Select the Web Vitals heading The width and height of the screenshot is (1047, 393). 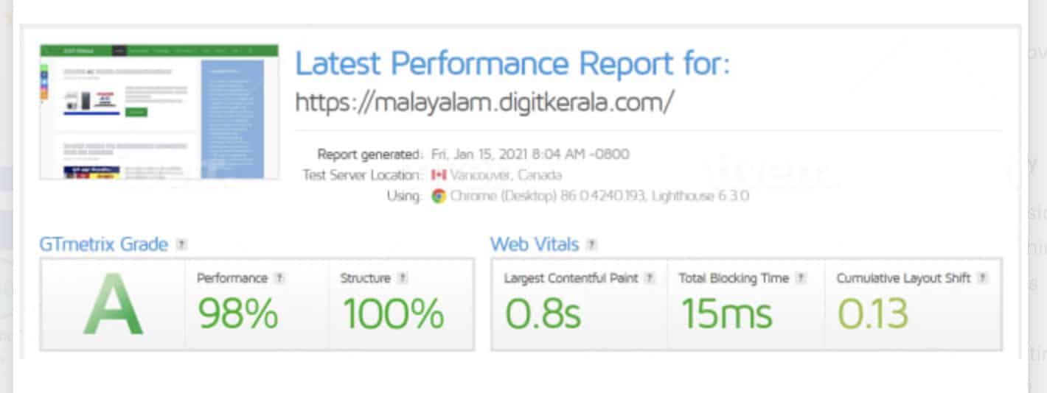[x=535, y=244]
